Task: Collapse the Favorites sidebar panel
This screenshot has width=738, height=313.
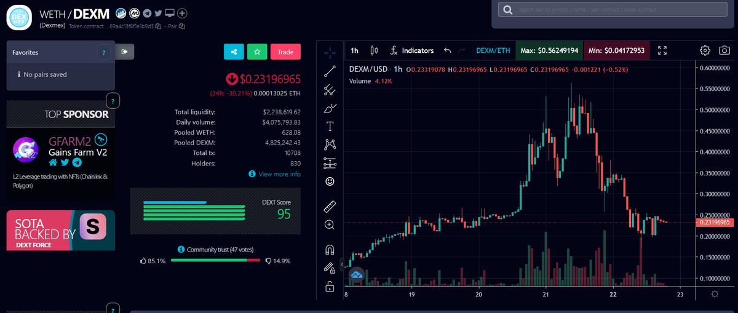Action: tap(125, 52)
